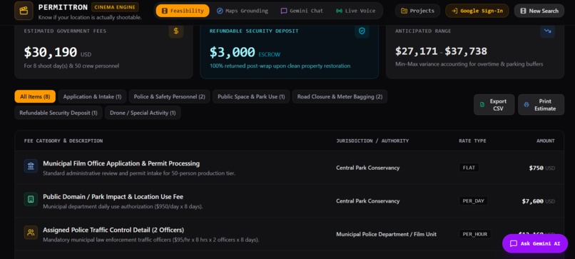Click the park icon beside Public Domain fee row

pyautogui.click(x=31, y=199)
